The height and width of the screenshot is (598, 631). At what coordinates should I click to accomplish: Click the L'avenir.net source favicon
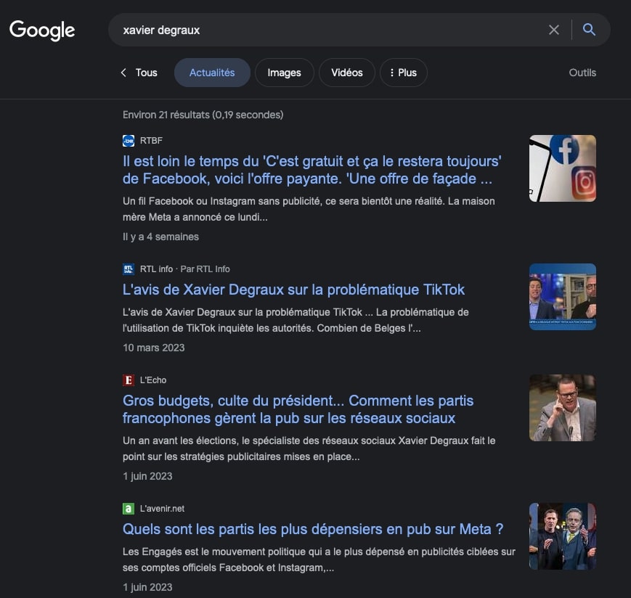(129, 509)
